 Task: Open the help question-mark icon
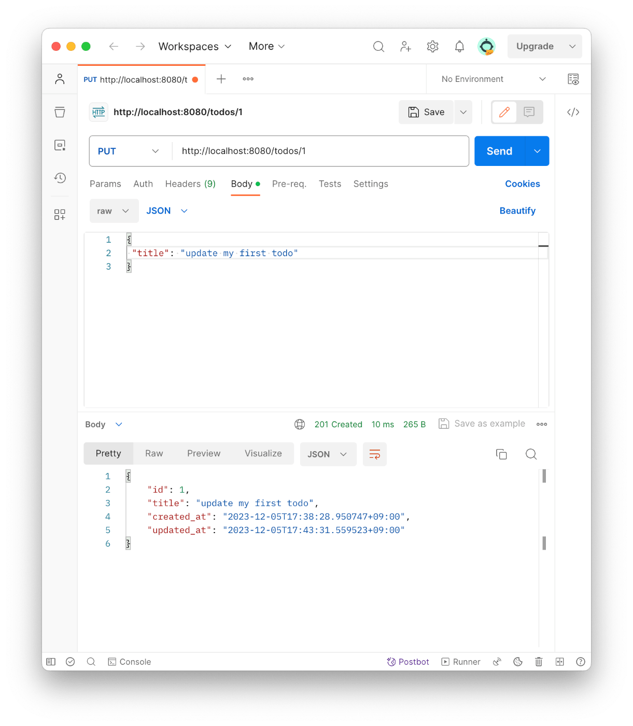point(581,662)
